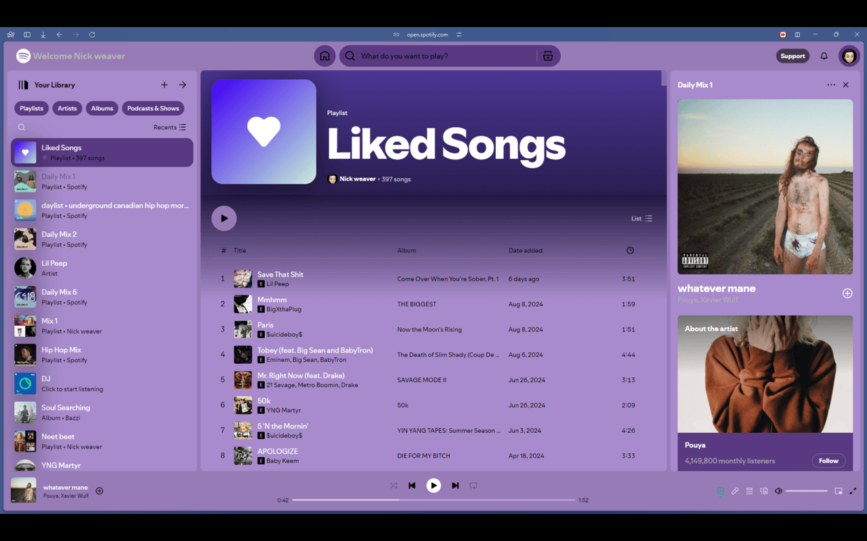The image size is (867, 541).
Task: Filter library by Artists
Action: coord(67,108)
